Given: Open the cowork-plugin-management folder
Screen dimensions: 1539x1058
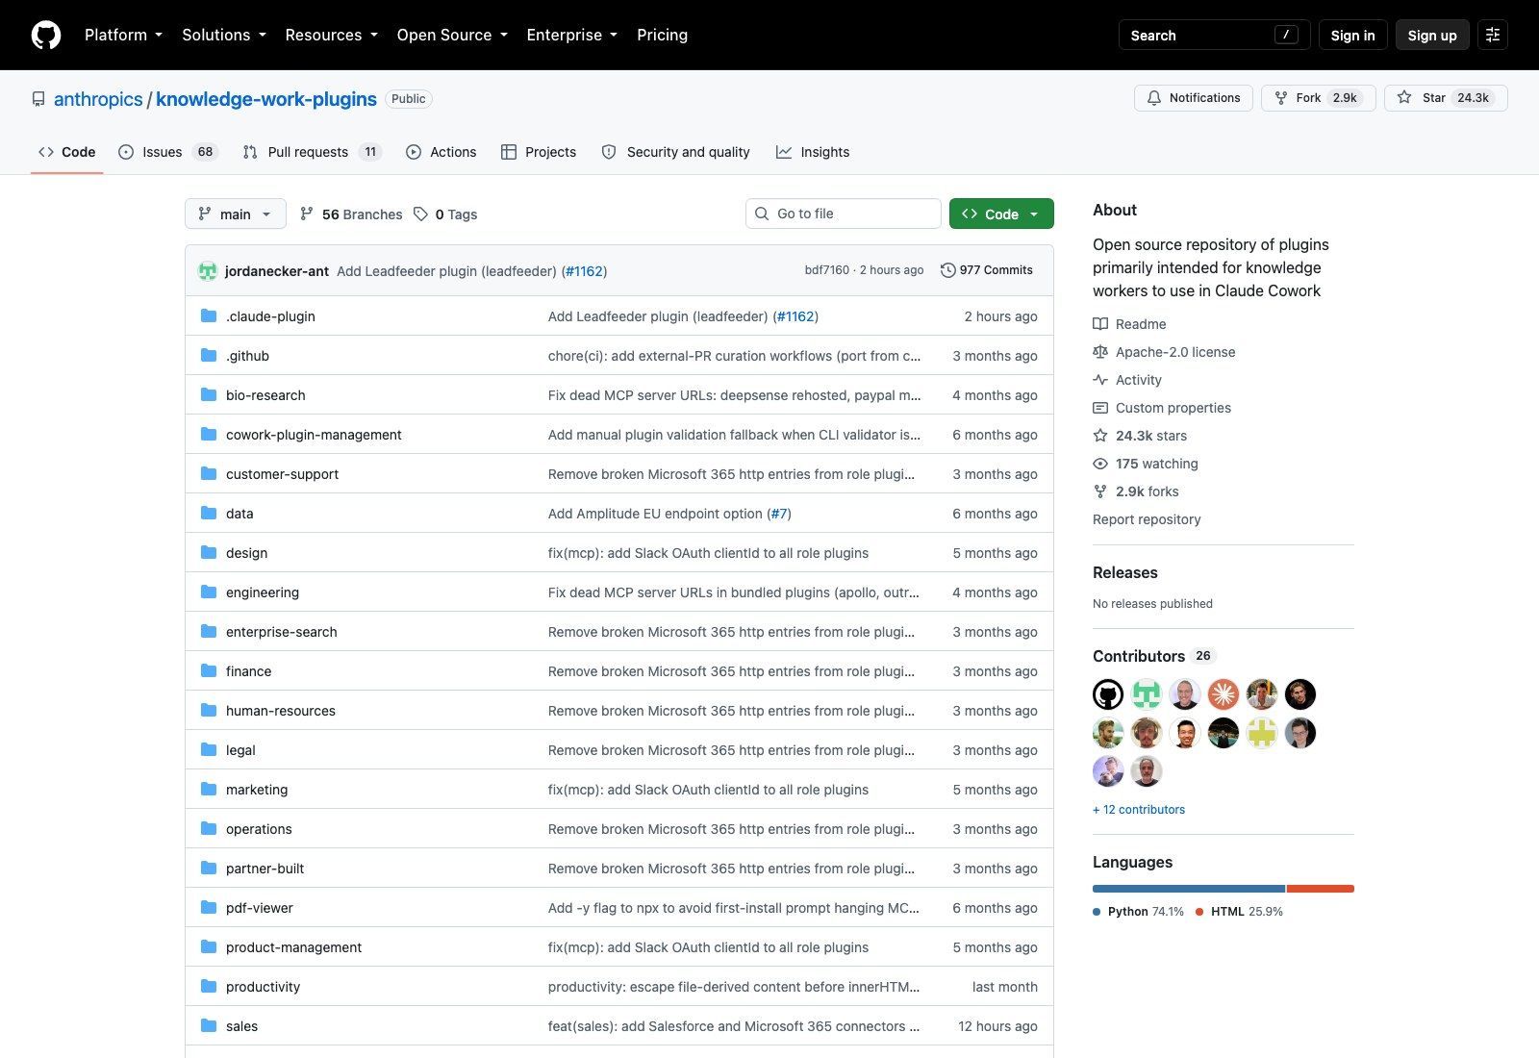Looking at the screenshot, I should 314,435.
